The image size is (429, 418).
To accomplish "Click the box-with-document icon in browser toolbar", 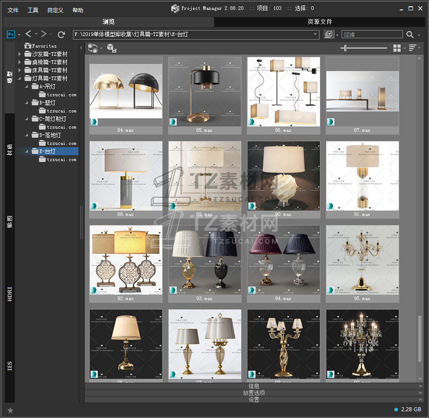I will (x=112, y=48).
